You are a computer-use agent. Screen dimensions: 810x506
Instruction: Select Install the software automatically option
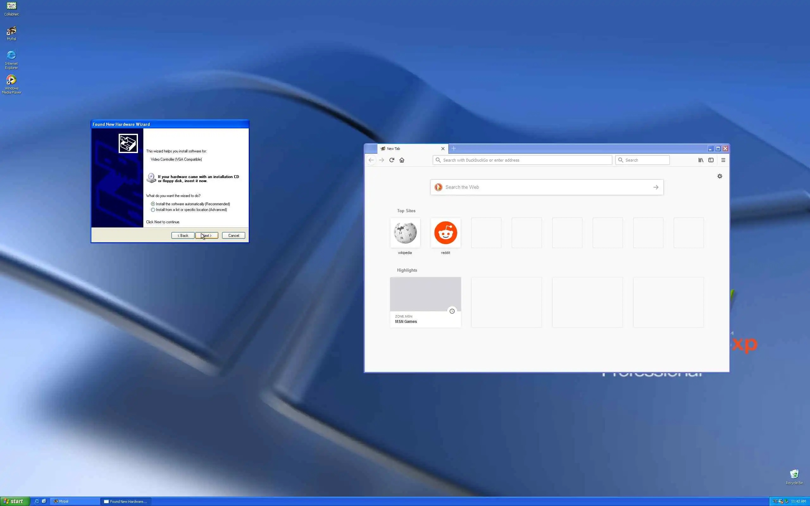click(153, 204)
